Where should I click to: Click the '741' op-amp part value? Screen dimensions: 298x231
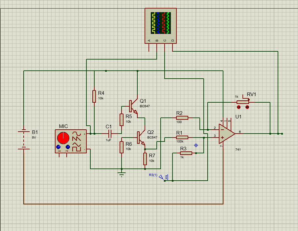pyautogui.click(x=238, y=150)
